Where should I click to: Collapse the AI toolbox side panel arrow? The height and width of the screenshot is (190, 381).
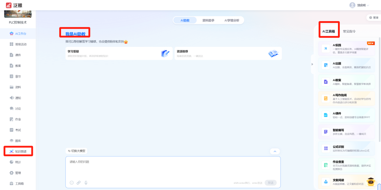(x=312, y=64)
